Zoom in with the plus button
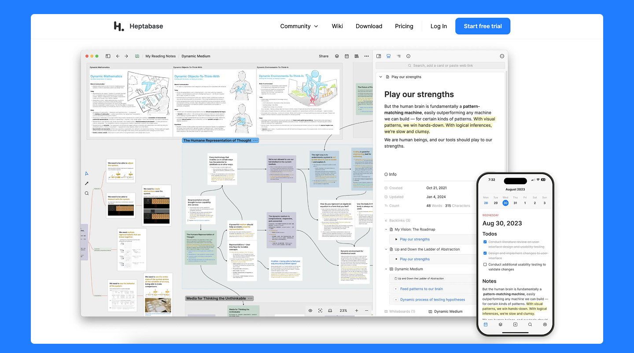 (356, 310)
